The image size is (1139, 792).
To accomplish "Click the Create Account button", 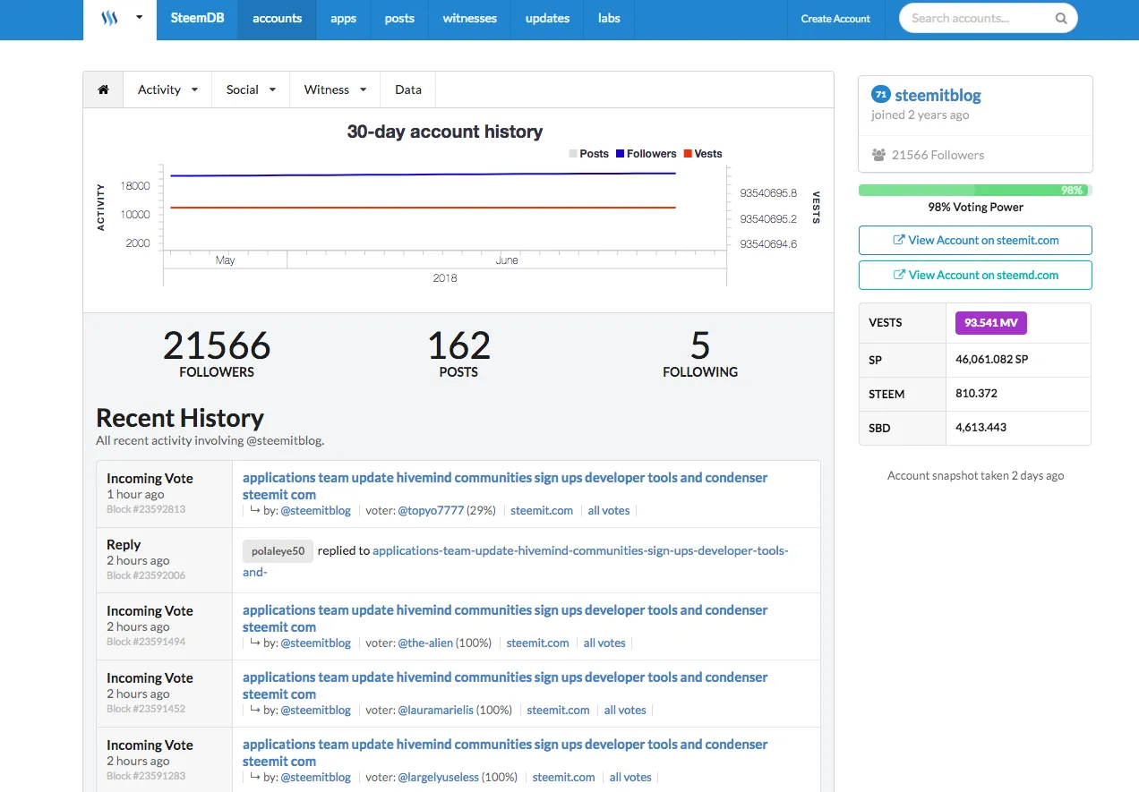I will (835, 18).
